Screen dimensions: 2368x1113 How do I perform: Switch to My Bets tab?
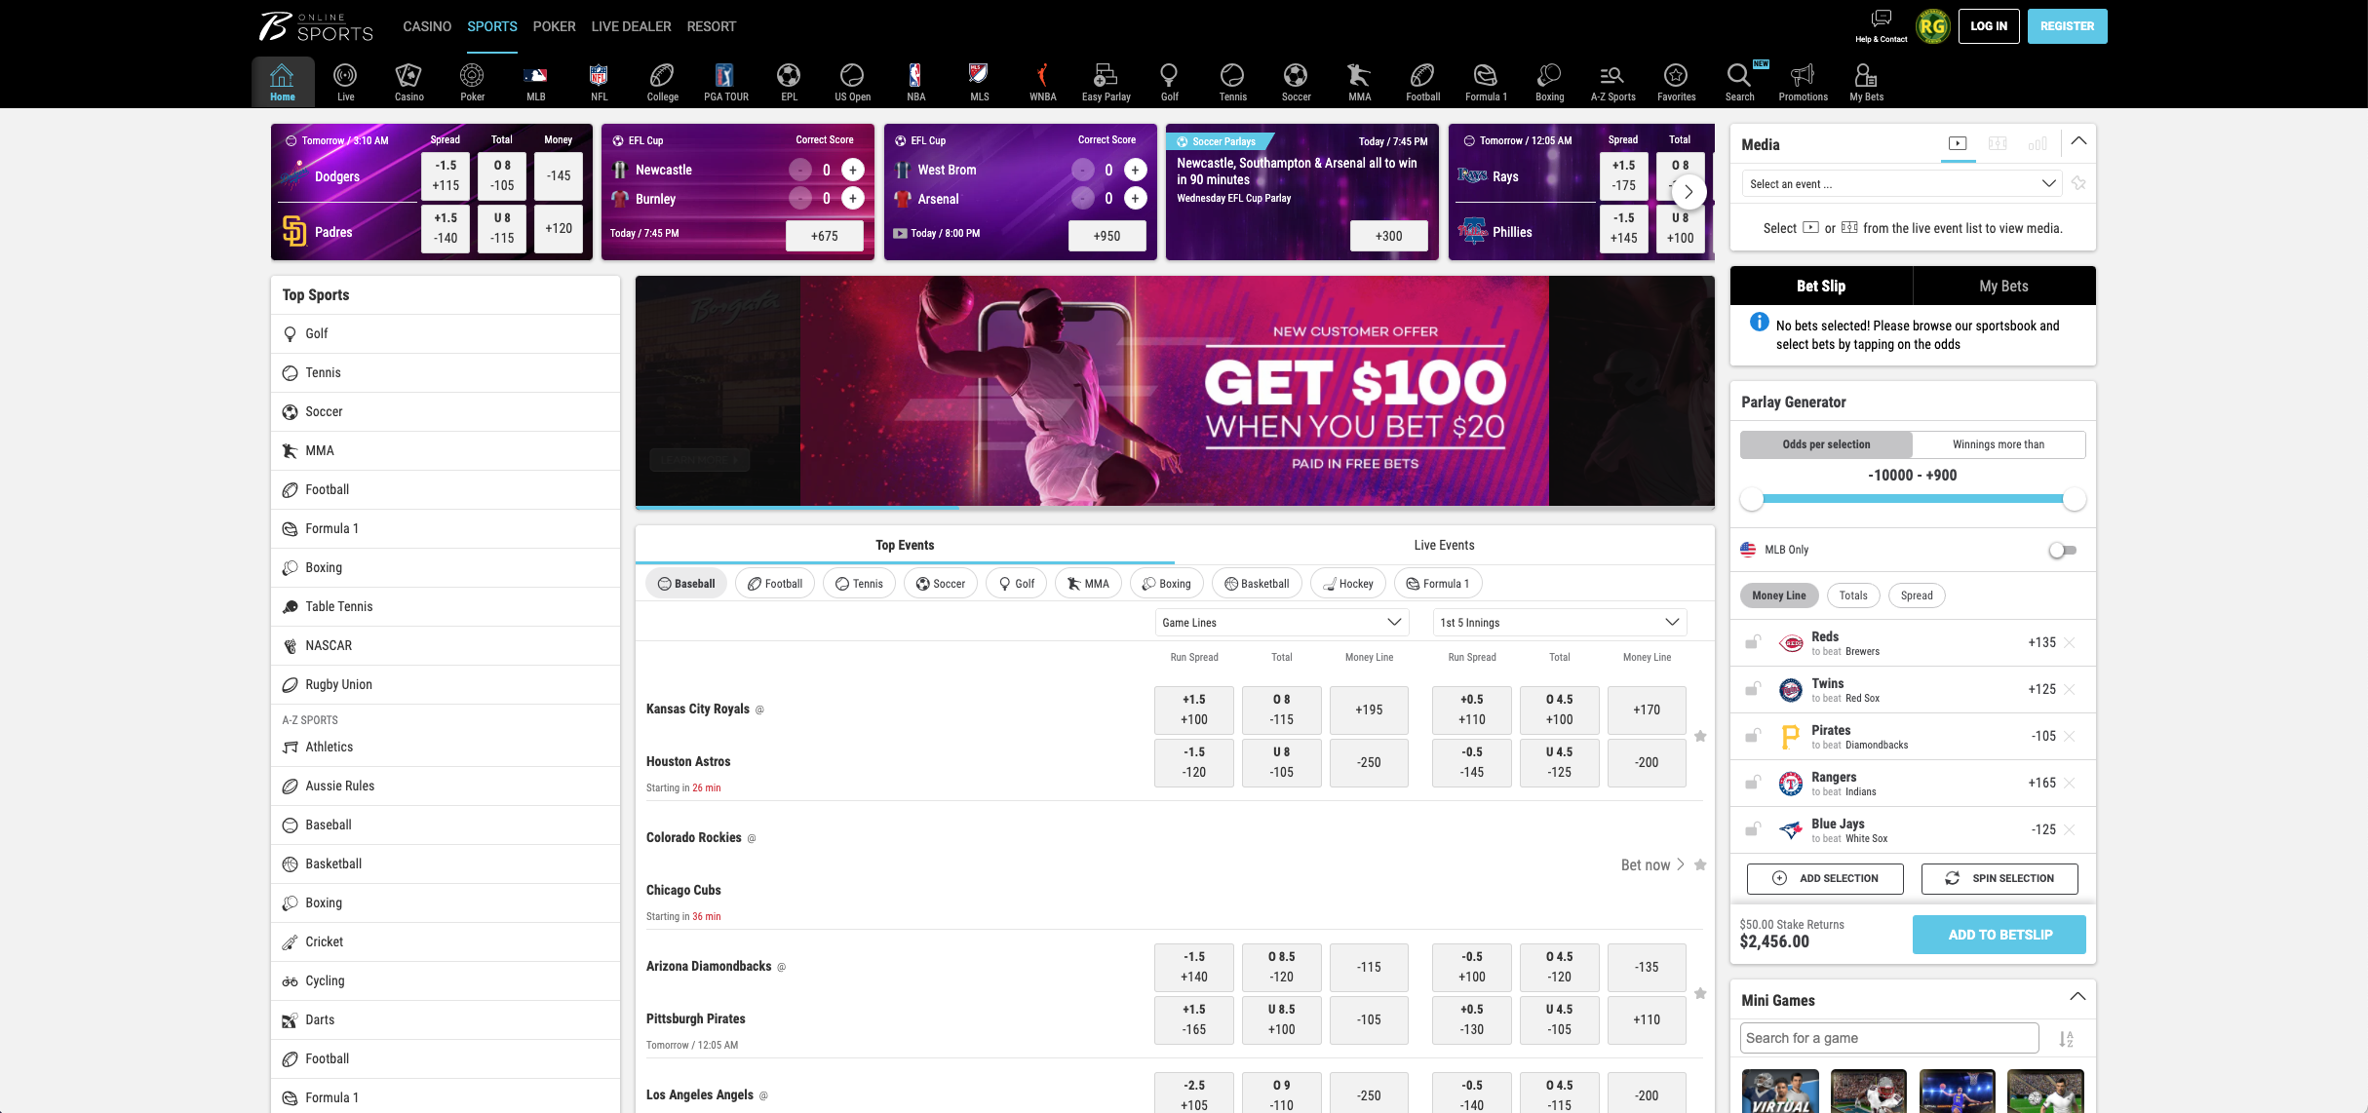[2003, 286]
